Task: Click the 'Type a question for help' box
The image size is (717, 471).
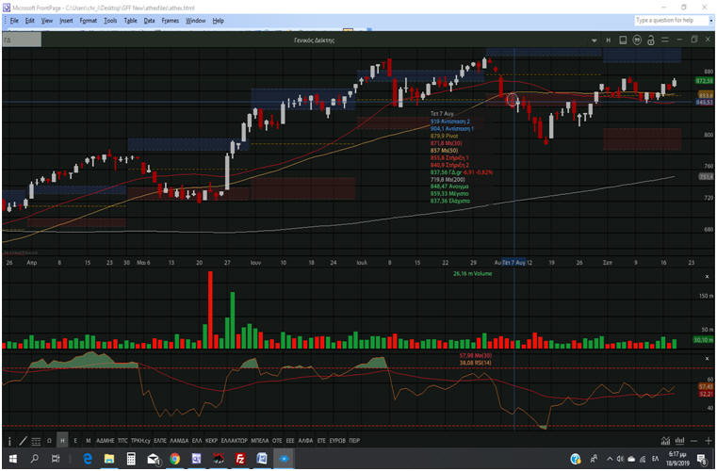Action: click(671, 21)
